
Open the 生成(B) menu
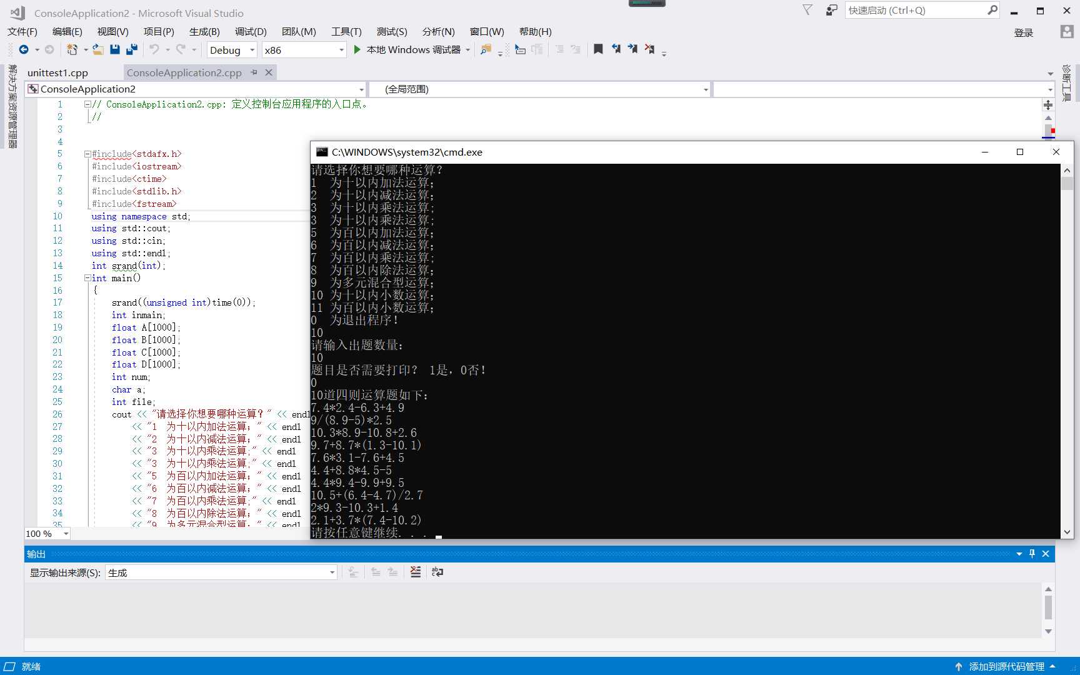(204, 31)
